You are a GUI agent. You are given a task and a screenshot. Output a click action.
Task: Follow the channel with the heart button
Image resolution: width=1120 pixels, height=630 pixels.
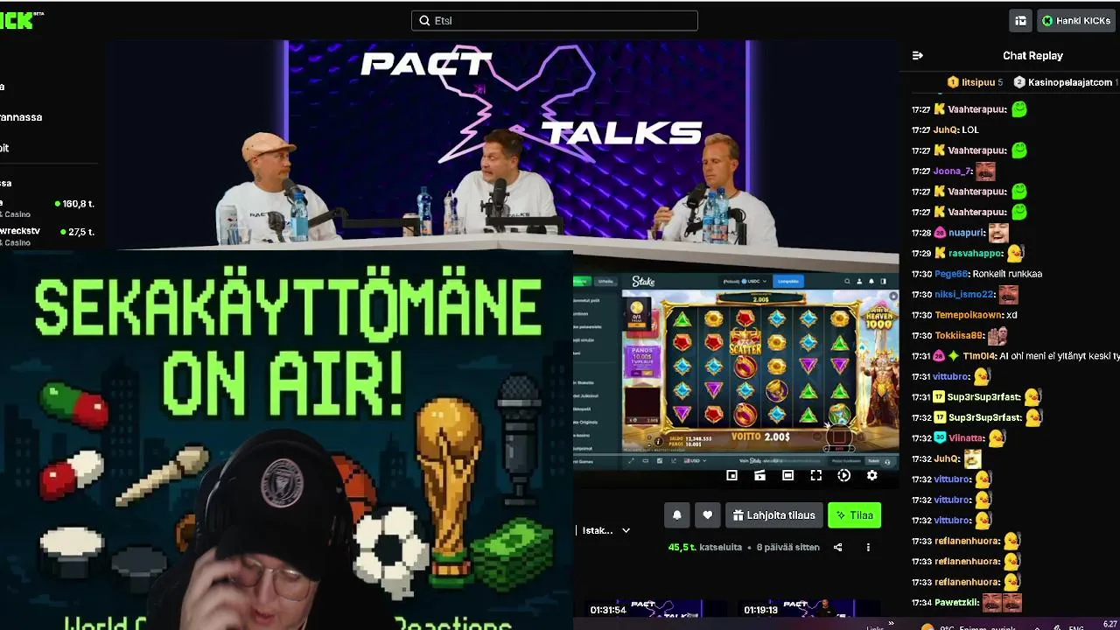pyautogui.click(x=708, y=515)
